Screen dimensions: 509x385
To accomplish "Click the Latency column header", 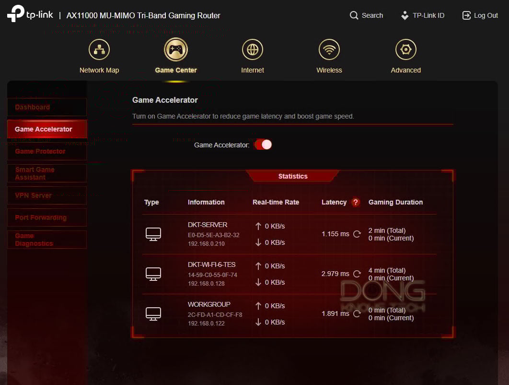I will [334, 202].
